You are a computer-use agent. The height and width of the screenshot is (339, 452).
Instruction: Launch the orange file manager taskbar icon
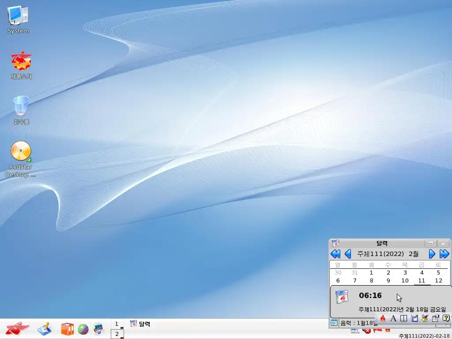[x=68, y=329]
